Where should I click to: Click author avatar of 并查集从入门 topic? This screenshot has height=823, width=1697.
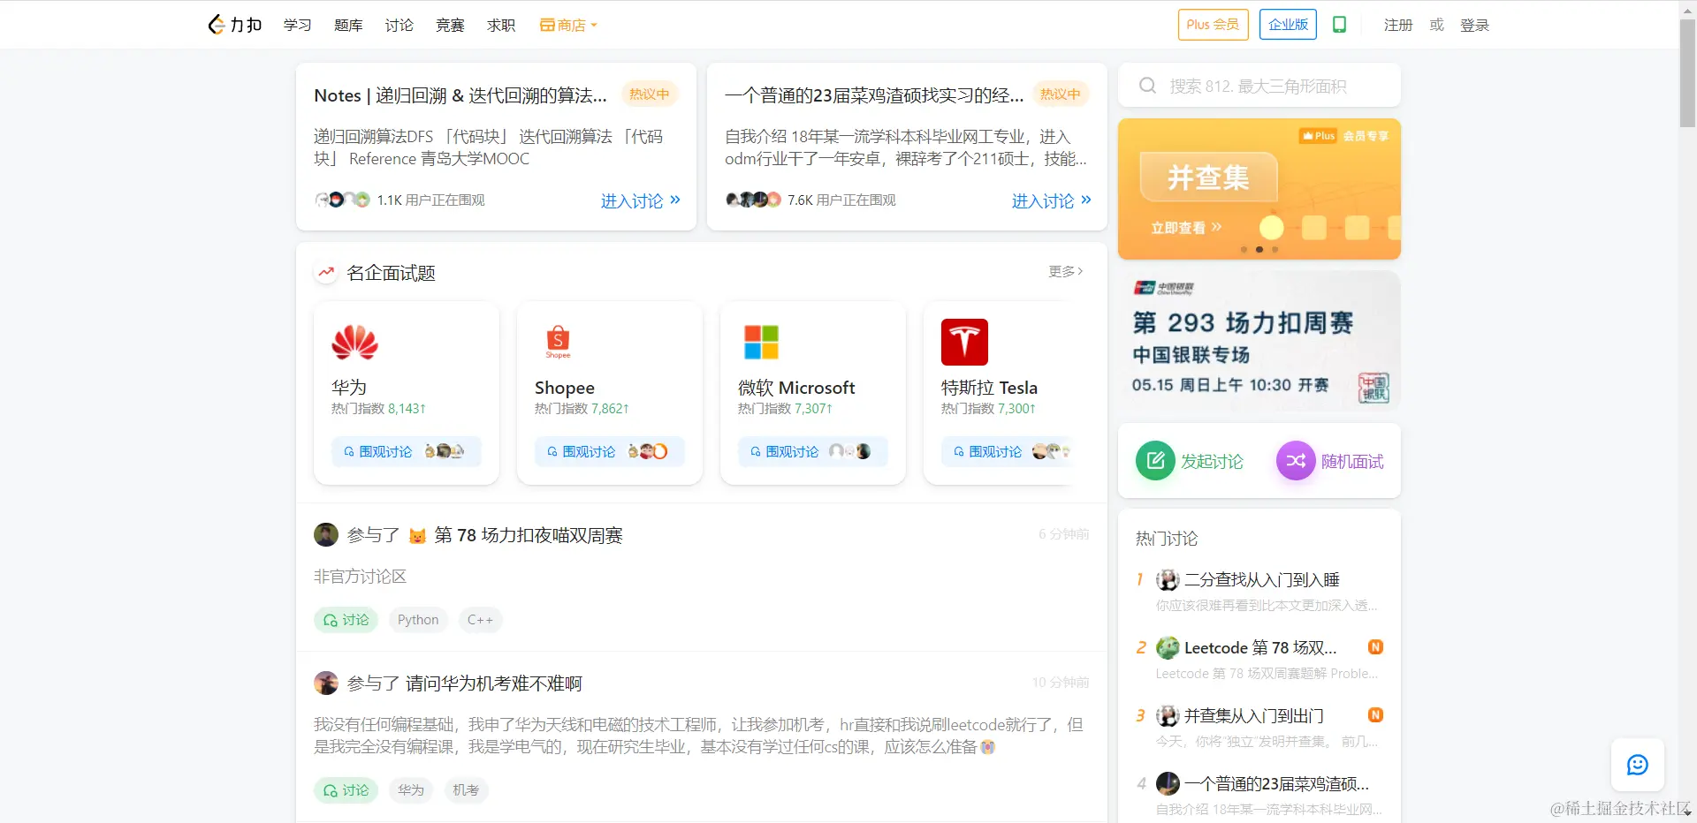[x=1168, y=715]
